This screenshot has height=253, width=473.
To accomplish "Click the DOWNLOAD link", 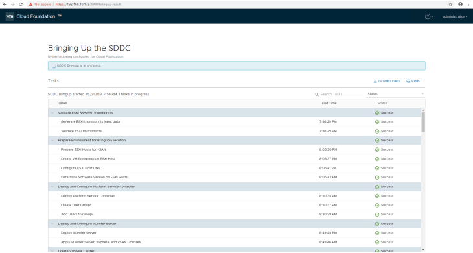I will click(386, 81).
